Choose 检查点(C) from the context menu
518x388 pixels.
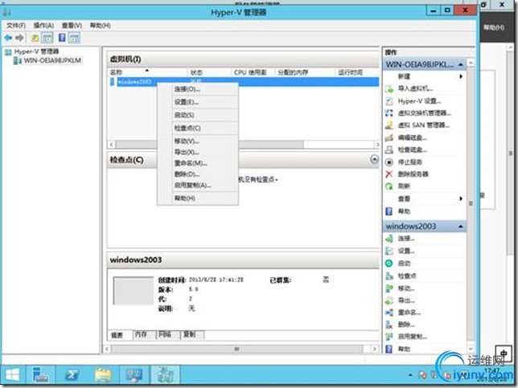[x=197, y=128]
